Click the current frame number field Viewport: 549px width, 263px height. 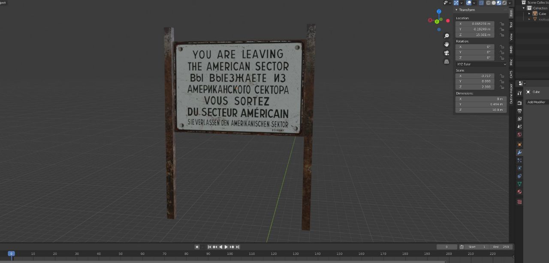click(447, 247)
